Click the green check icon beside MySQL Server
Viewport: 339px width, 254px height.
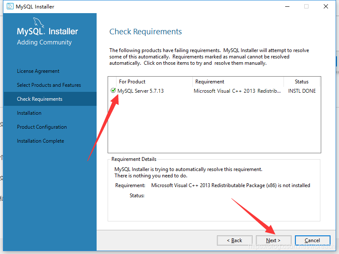(113, 91)
